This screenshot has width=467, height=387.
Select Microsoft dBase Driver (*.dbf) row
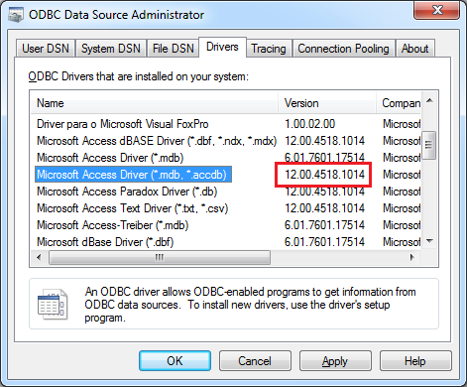pyautogui.click(x=105, y=242)
